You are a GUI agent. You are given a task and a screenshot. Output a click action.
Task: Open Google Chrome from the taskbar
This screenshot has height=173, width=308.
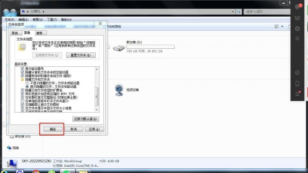pyautogui.click(x=36, y=171)
